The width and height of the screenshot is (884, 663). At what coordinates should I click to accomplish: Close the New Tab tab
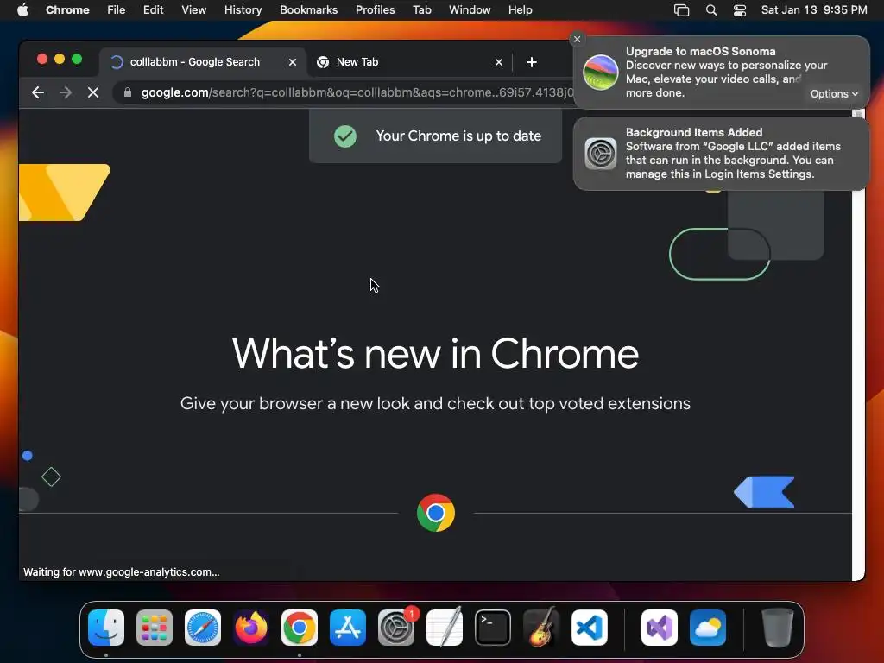coord(499,62)
